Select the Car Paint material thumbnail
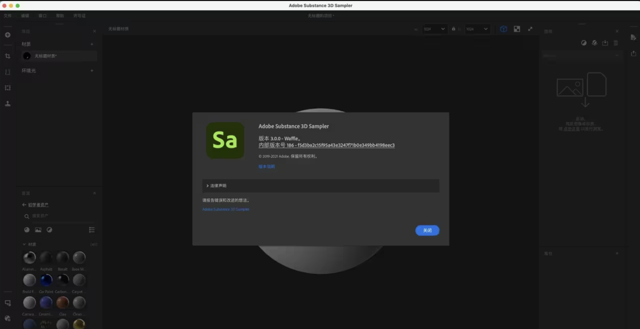Viewport: 640px width, 329px height. (46, 280)
